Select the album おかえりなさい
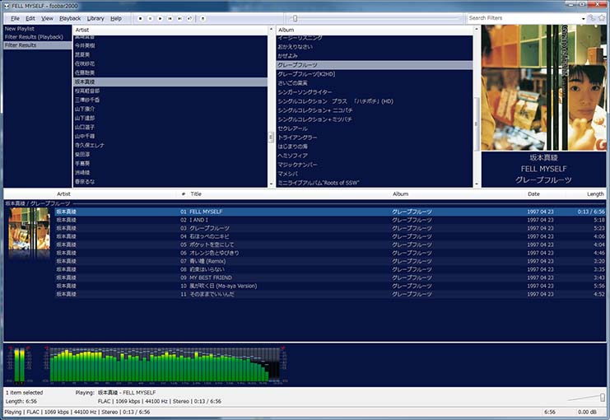 [375, 47]
